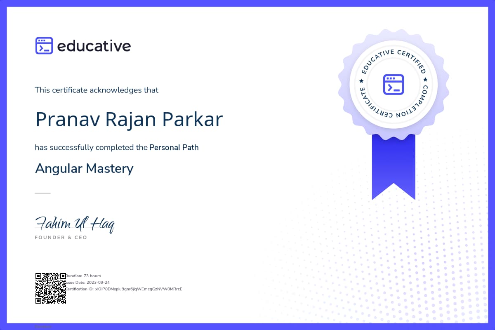Click the Certification ID value
This screenshot has width=495, height=330.
(x=139, y=289)
